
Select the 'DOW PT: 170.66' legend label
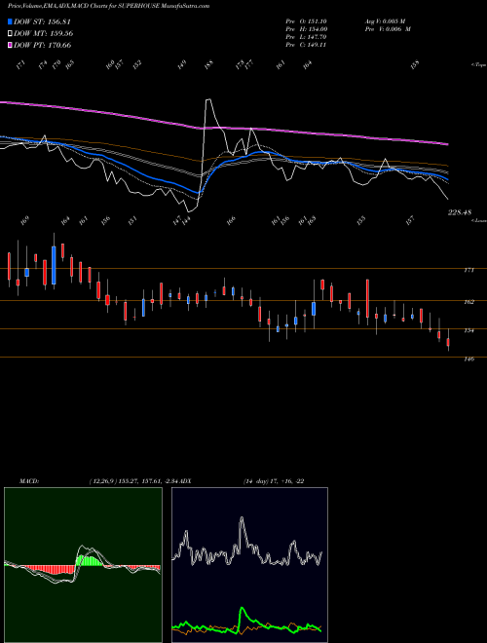(x=42, y=45)
